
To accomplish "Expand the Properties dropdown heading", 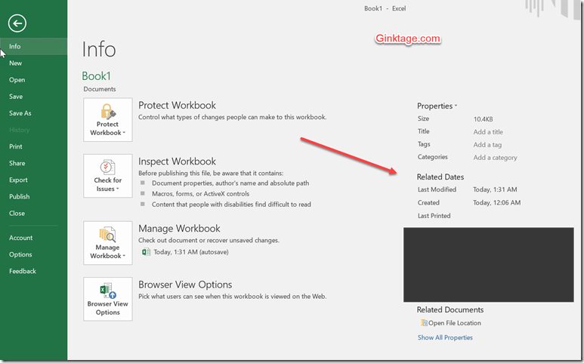I will tap(437, 106).
